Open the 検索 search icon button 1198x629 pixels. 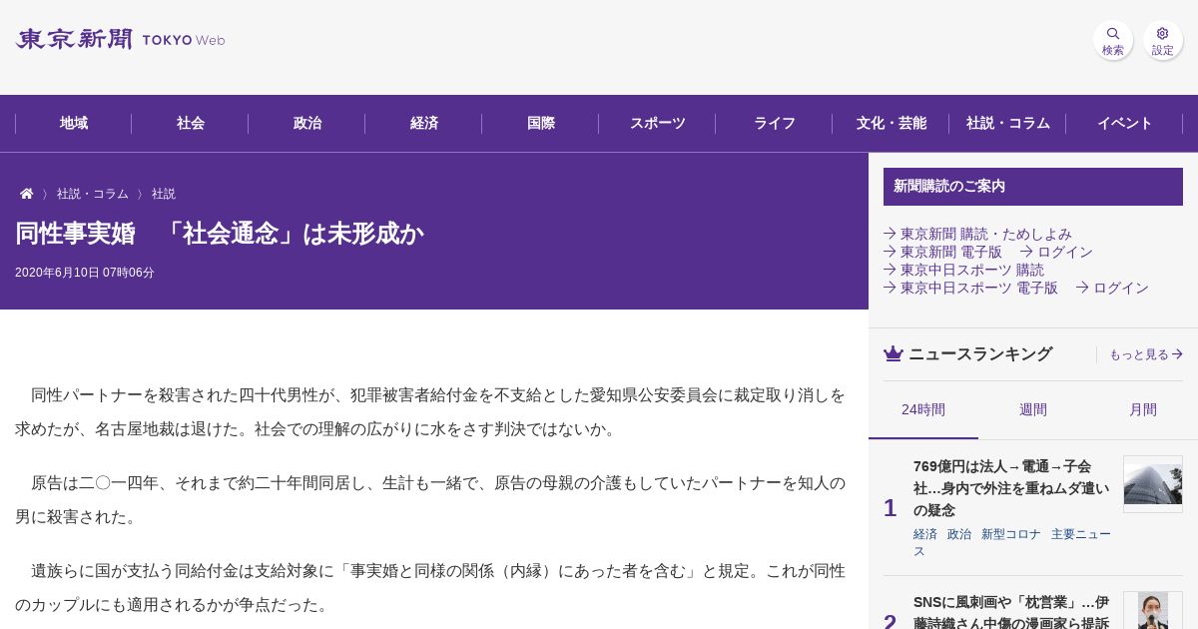coord(1113,40)
